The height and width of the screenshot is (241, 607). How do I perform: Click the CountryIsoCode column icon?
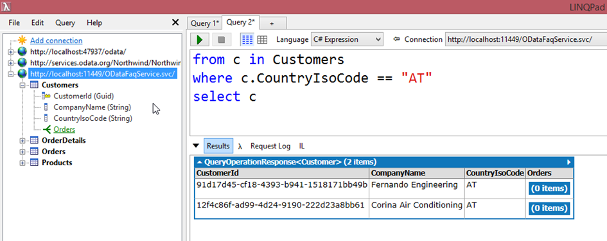coord(46,118)
